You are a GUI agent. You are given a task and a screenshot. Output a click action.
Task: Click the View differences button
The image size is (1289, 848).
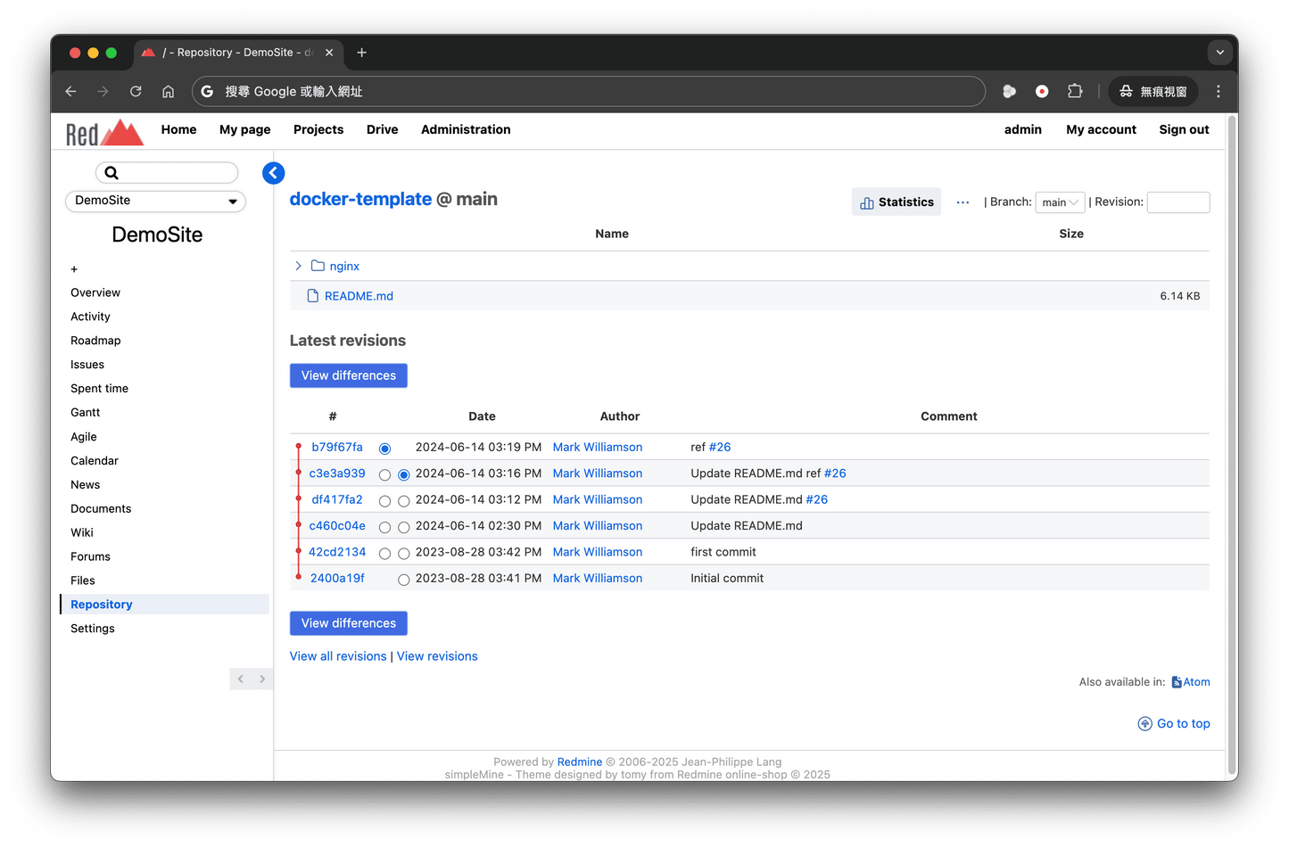(x=348, y=375)
